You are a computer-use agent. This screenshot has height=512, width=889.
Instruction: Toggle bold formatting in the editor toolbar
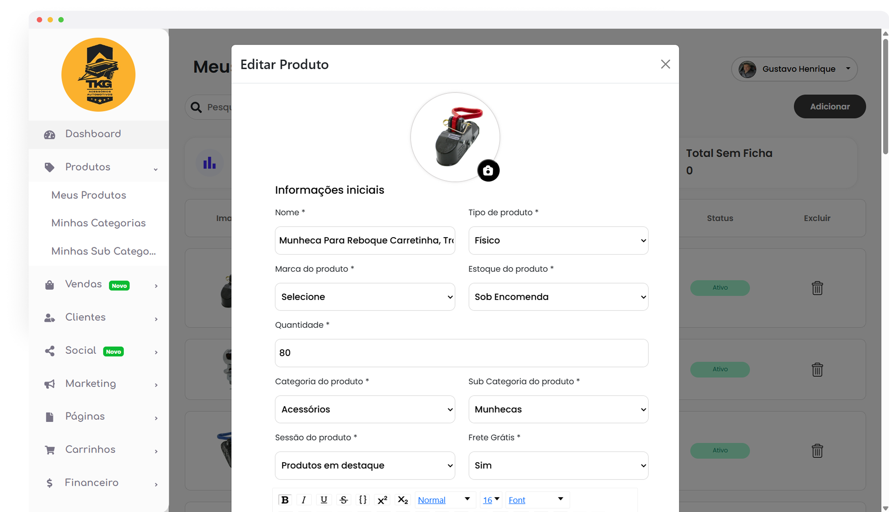(x=285, y=500)
